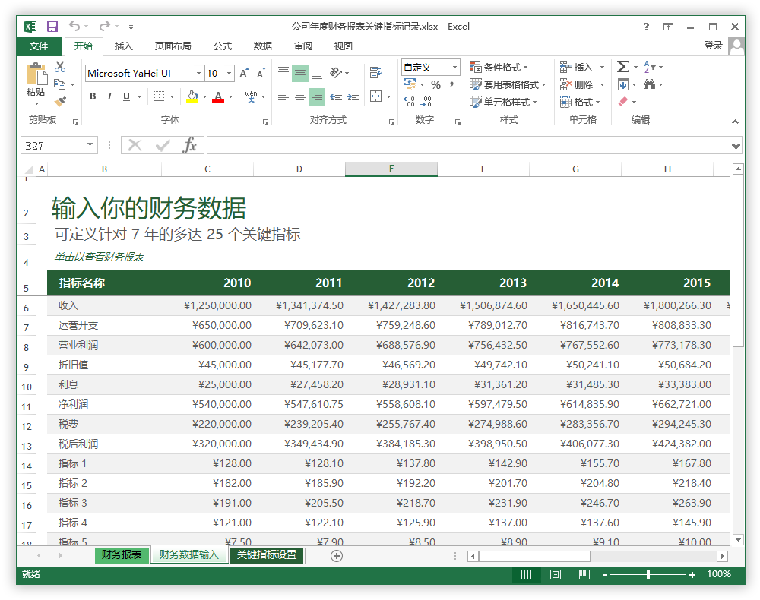Click the zoom slider handle
760x600 pixels.
(x=648, y=575)
